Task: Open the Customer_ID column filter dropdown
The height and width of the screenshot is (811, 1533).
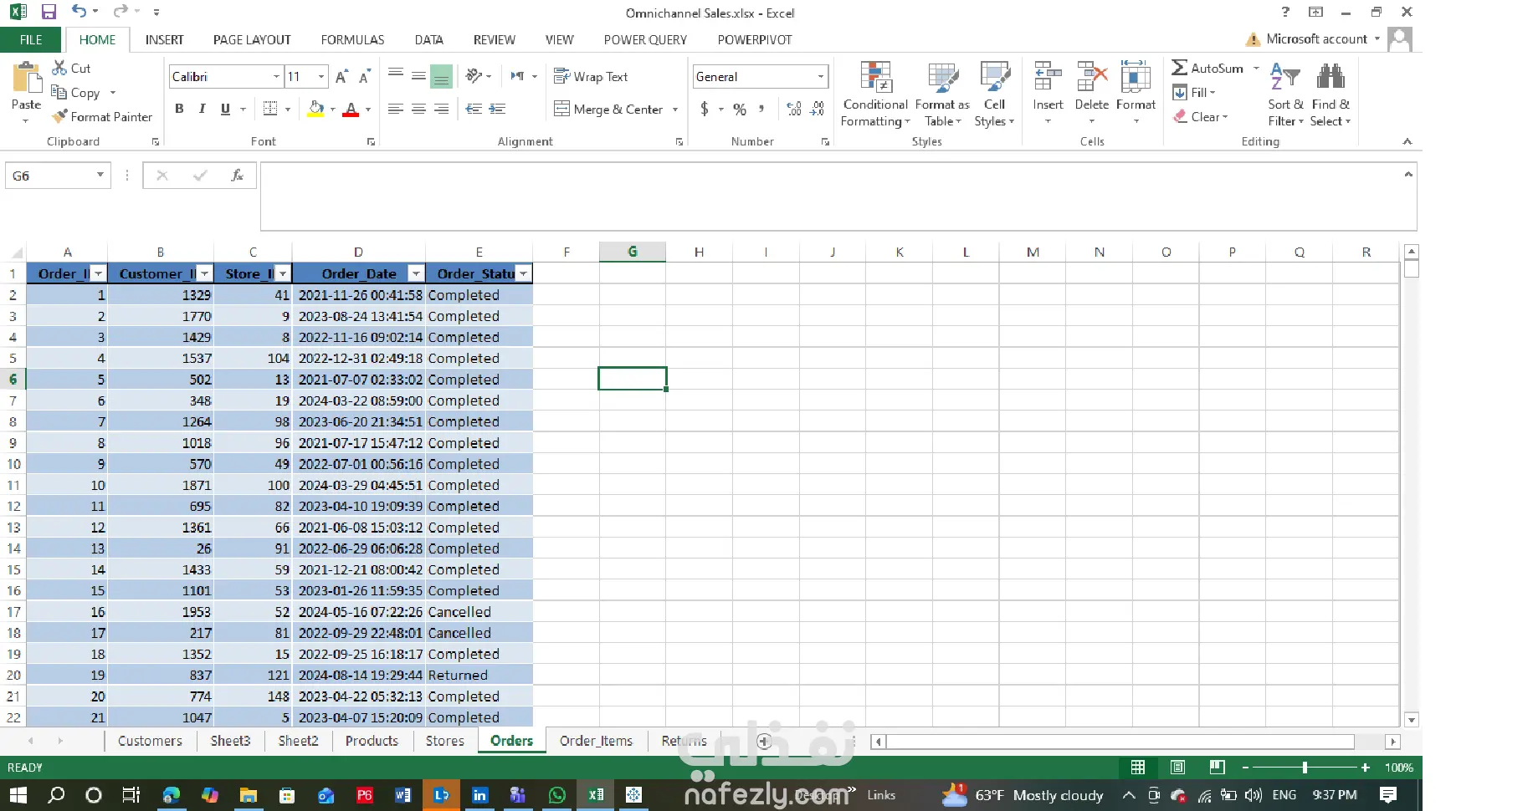Action: tap(204, 274)
